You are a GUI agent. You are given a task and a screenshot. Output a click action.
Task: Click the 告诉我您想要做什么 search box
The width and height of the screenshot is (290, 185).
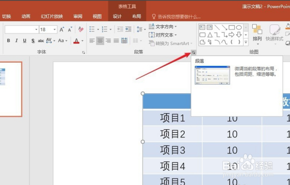(x=176, y=16)
